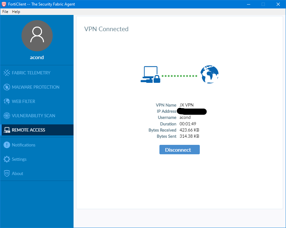Image resolution: width=286 pixels, height=228 pixels.
Task: Close the FortiClient window
Action: 278,4
